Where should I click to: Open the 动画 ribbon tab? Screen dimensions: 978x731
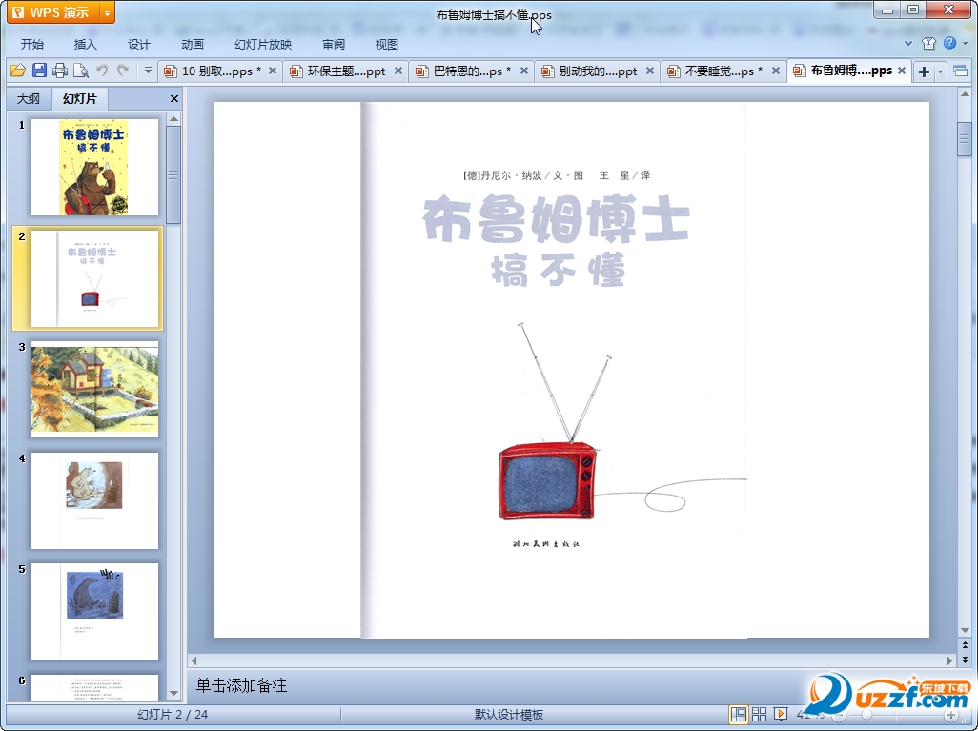click(193, 44)
